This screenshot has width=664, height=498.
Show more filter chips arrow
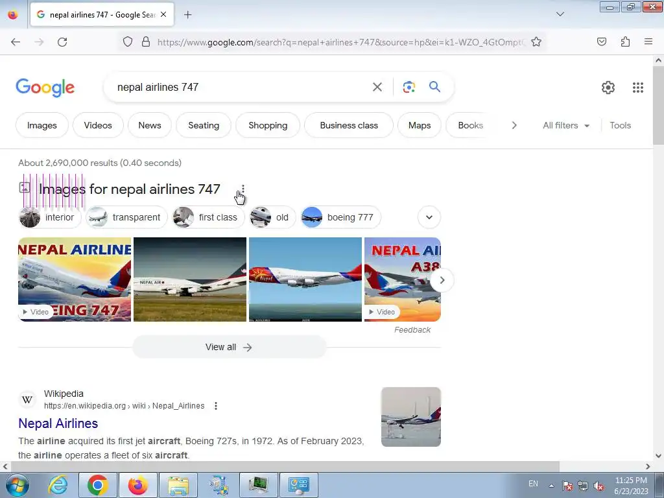(x=514, y=125)
